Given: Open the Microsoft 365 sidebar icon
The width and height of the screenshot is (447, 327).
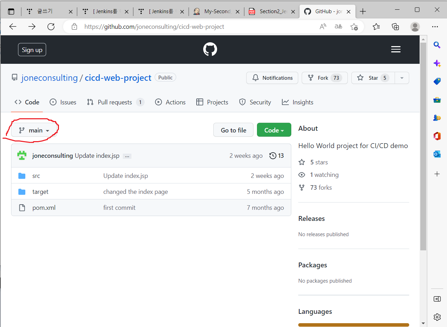Looking at the screenshot, I should 437,136.
